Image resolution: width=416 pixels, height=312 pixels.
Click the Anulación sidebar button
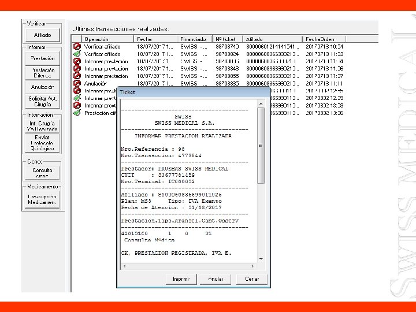click(42, 87)
